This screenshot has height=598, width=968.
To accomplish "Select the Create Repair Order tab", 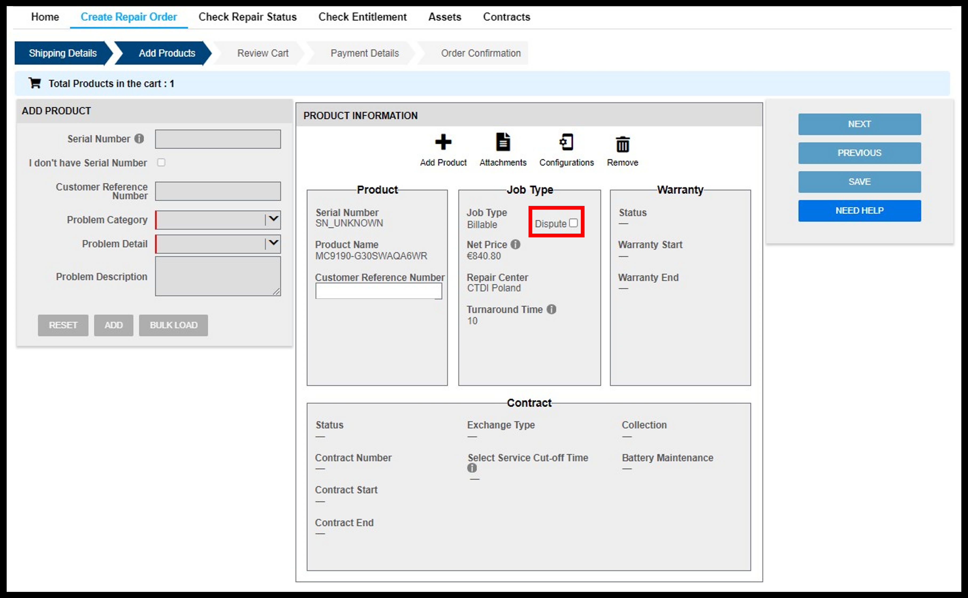I will (x=129, y=17).
